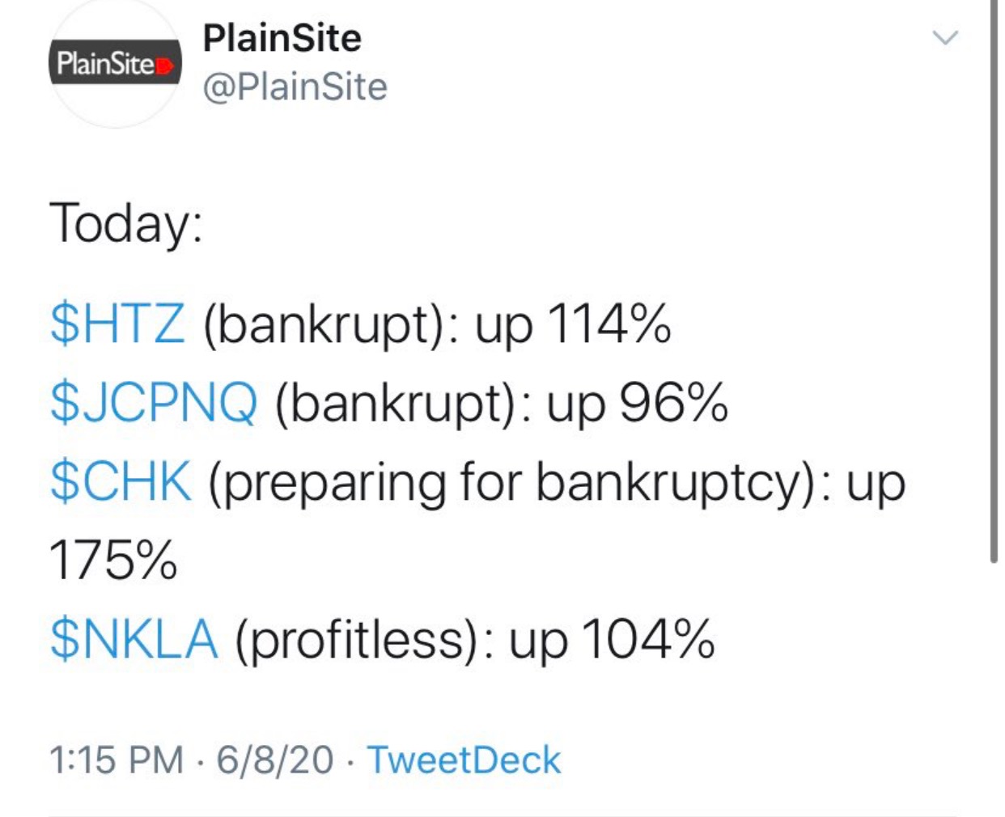
Task: Open the tweet options chevron menu
Action: click(x=945, y=37)
